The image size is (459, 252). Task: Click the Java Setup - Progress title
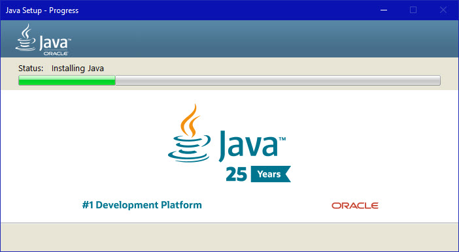point(42,10)
